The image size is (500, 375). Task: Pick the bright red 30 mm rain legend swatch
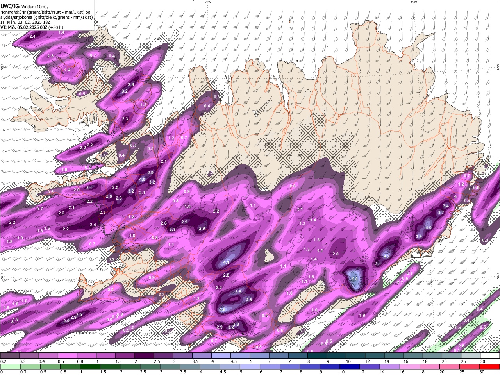point(489,366)
